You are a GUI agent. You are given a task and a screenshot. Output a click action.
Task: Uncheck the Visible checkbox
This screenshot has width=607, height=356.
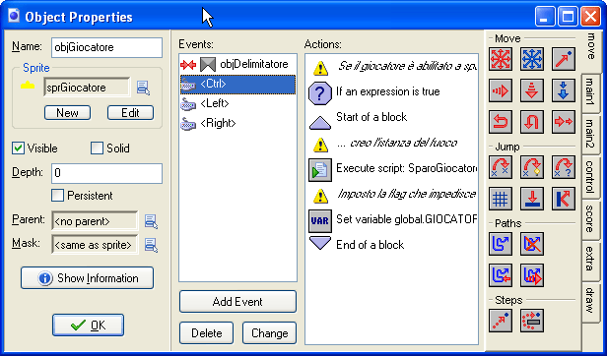tap(18, 148)
